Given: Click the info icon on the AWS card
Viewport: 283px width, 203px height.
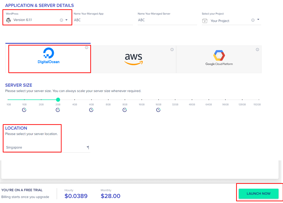Looking at the screenshot, I should click(172, 49).
